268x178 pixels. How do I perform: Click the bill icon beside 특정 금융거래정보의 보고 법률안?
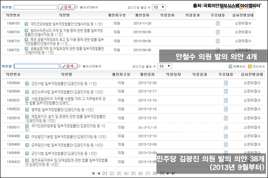[x=26, y=40]
